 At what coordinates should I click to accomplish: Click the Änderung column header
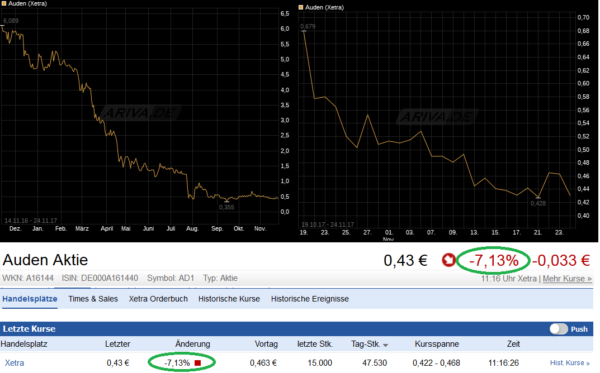[x=192, y=344]
